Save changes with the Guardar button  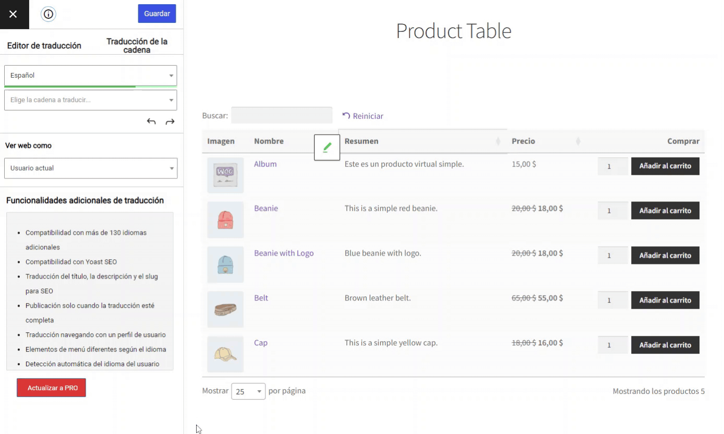(156, 14)
